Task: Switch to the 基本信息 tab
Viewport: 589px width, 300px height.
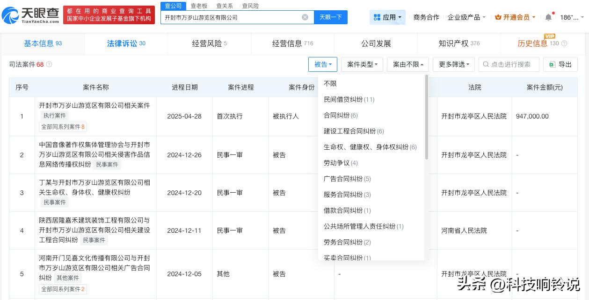Action: click(39, 43)
